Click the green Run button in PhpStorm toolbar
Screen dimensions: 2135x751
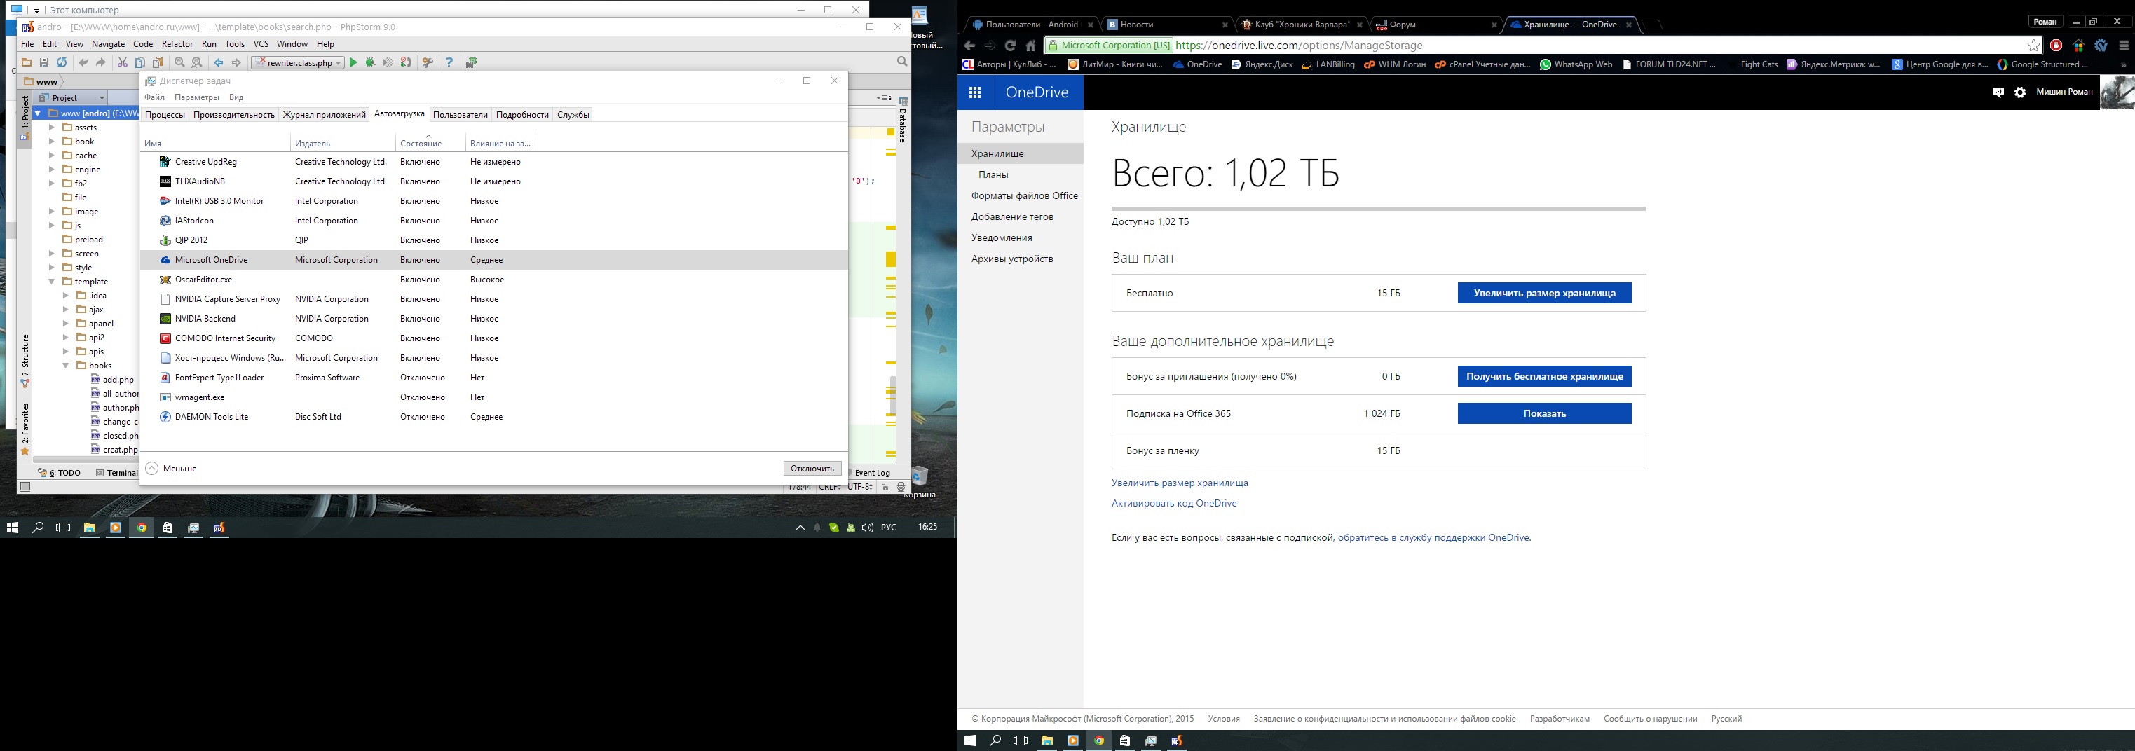353,63
